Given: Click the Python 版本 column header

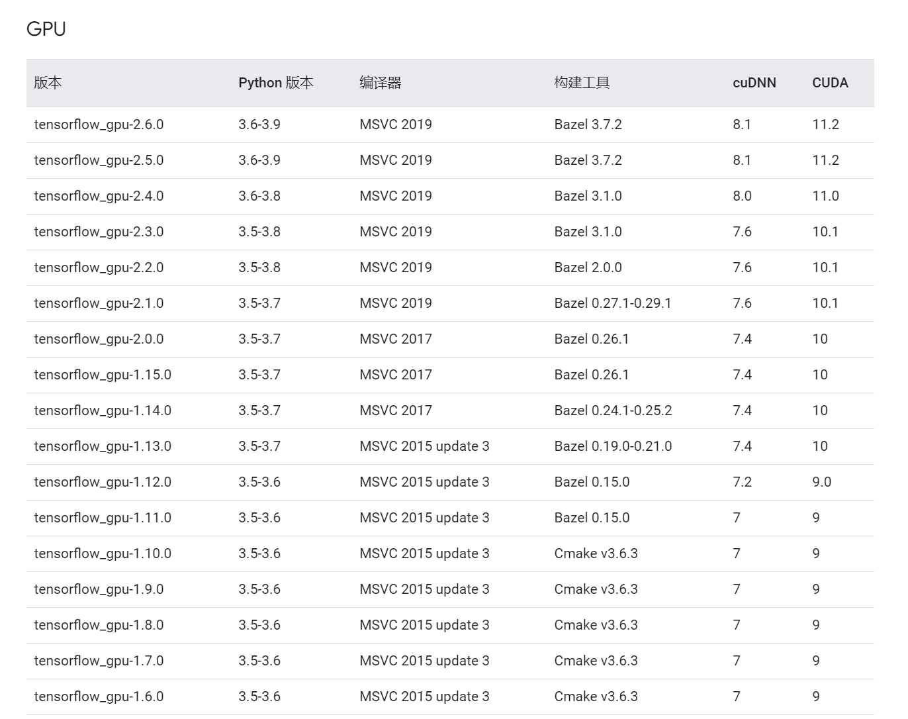Looking at the screenshot, I should click(x=276, y=83).
